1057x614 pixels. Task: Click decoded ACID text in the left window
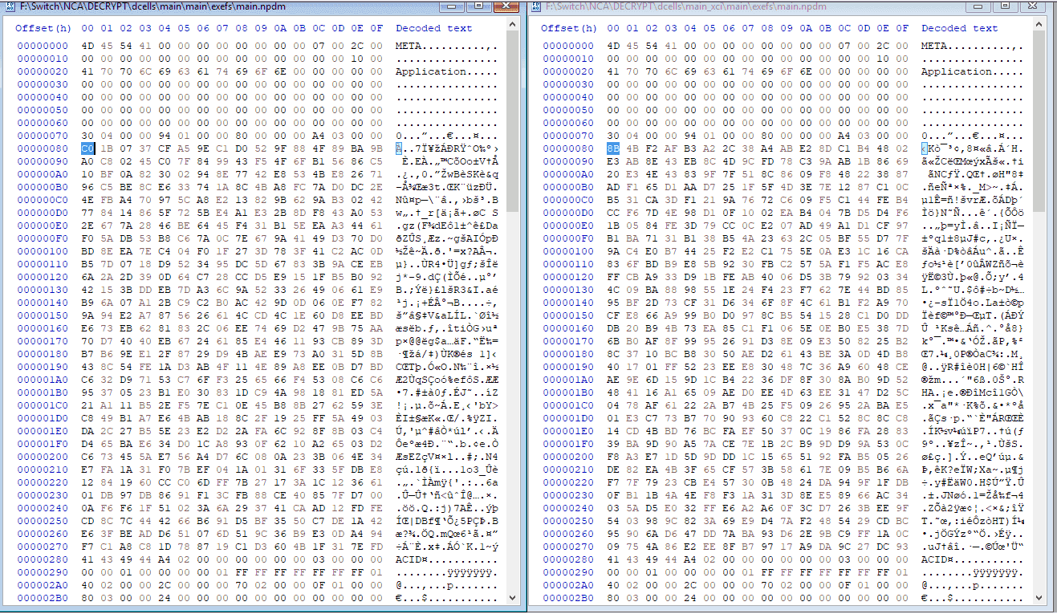click(409, 559)
